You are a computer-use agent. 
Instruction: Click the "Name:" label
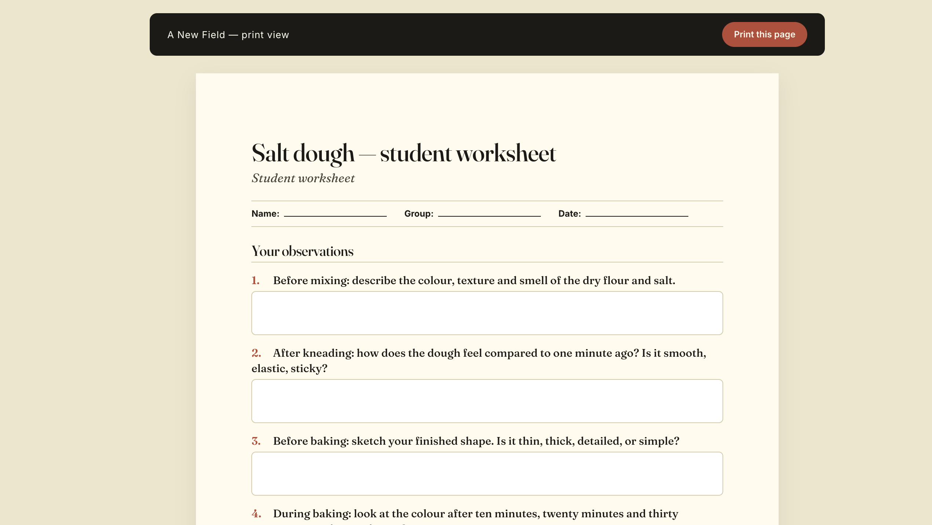(x=265, y=214)
